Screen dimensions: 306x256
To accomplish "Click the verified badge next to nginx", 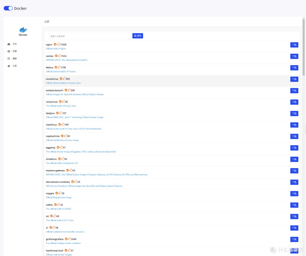I will [55, 44].
